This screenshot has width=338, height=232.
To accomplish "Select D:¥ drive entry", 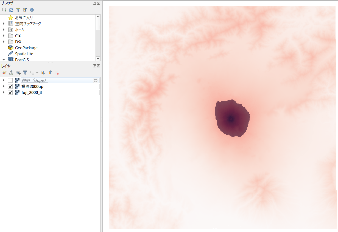I will click(18, 42).
